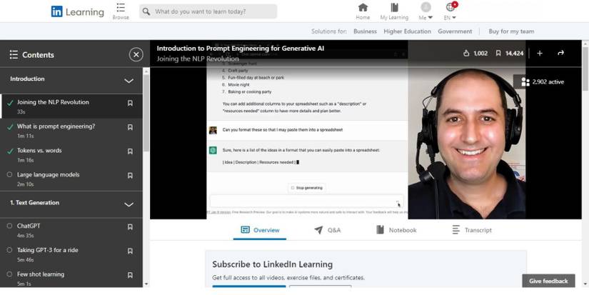589x295 pixels.
Task: Go to Home via the house icon
Action: [363, 7]
